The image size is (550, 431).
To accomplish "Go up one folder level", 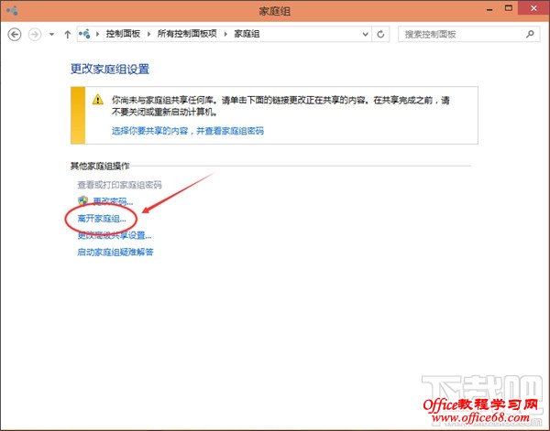I will (x=67, y=34).
